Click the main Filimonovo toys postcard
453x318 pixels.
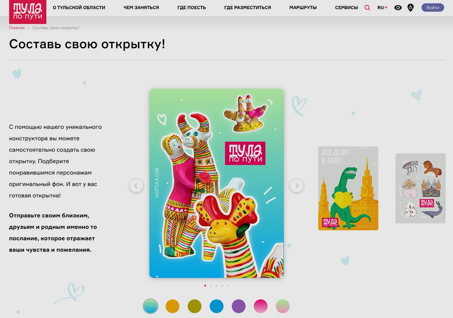click(217, 183)
